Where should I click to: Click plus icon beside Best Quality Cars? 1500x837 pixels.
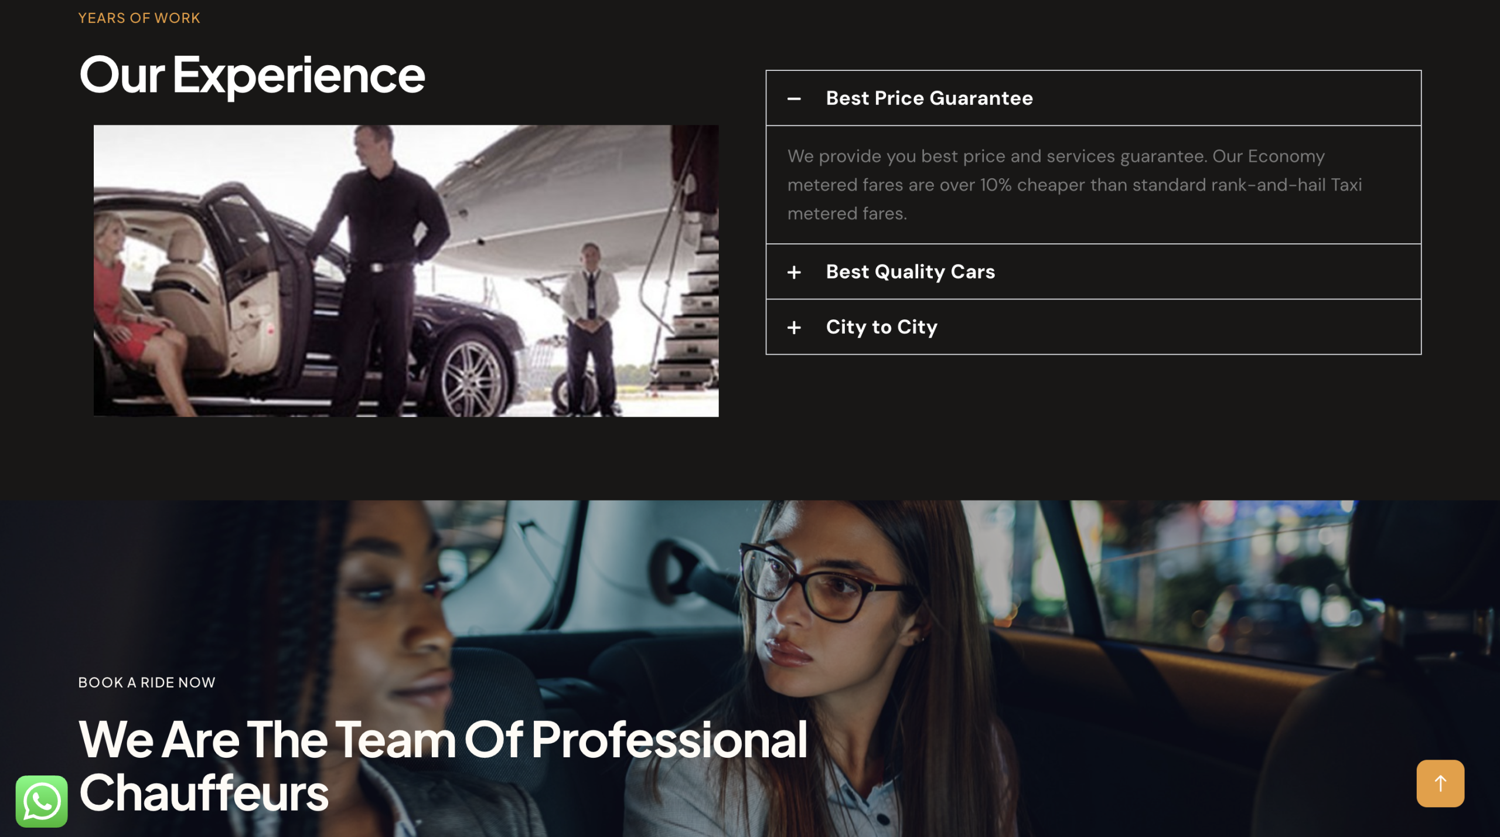coord(793,272)
